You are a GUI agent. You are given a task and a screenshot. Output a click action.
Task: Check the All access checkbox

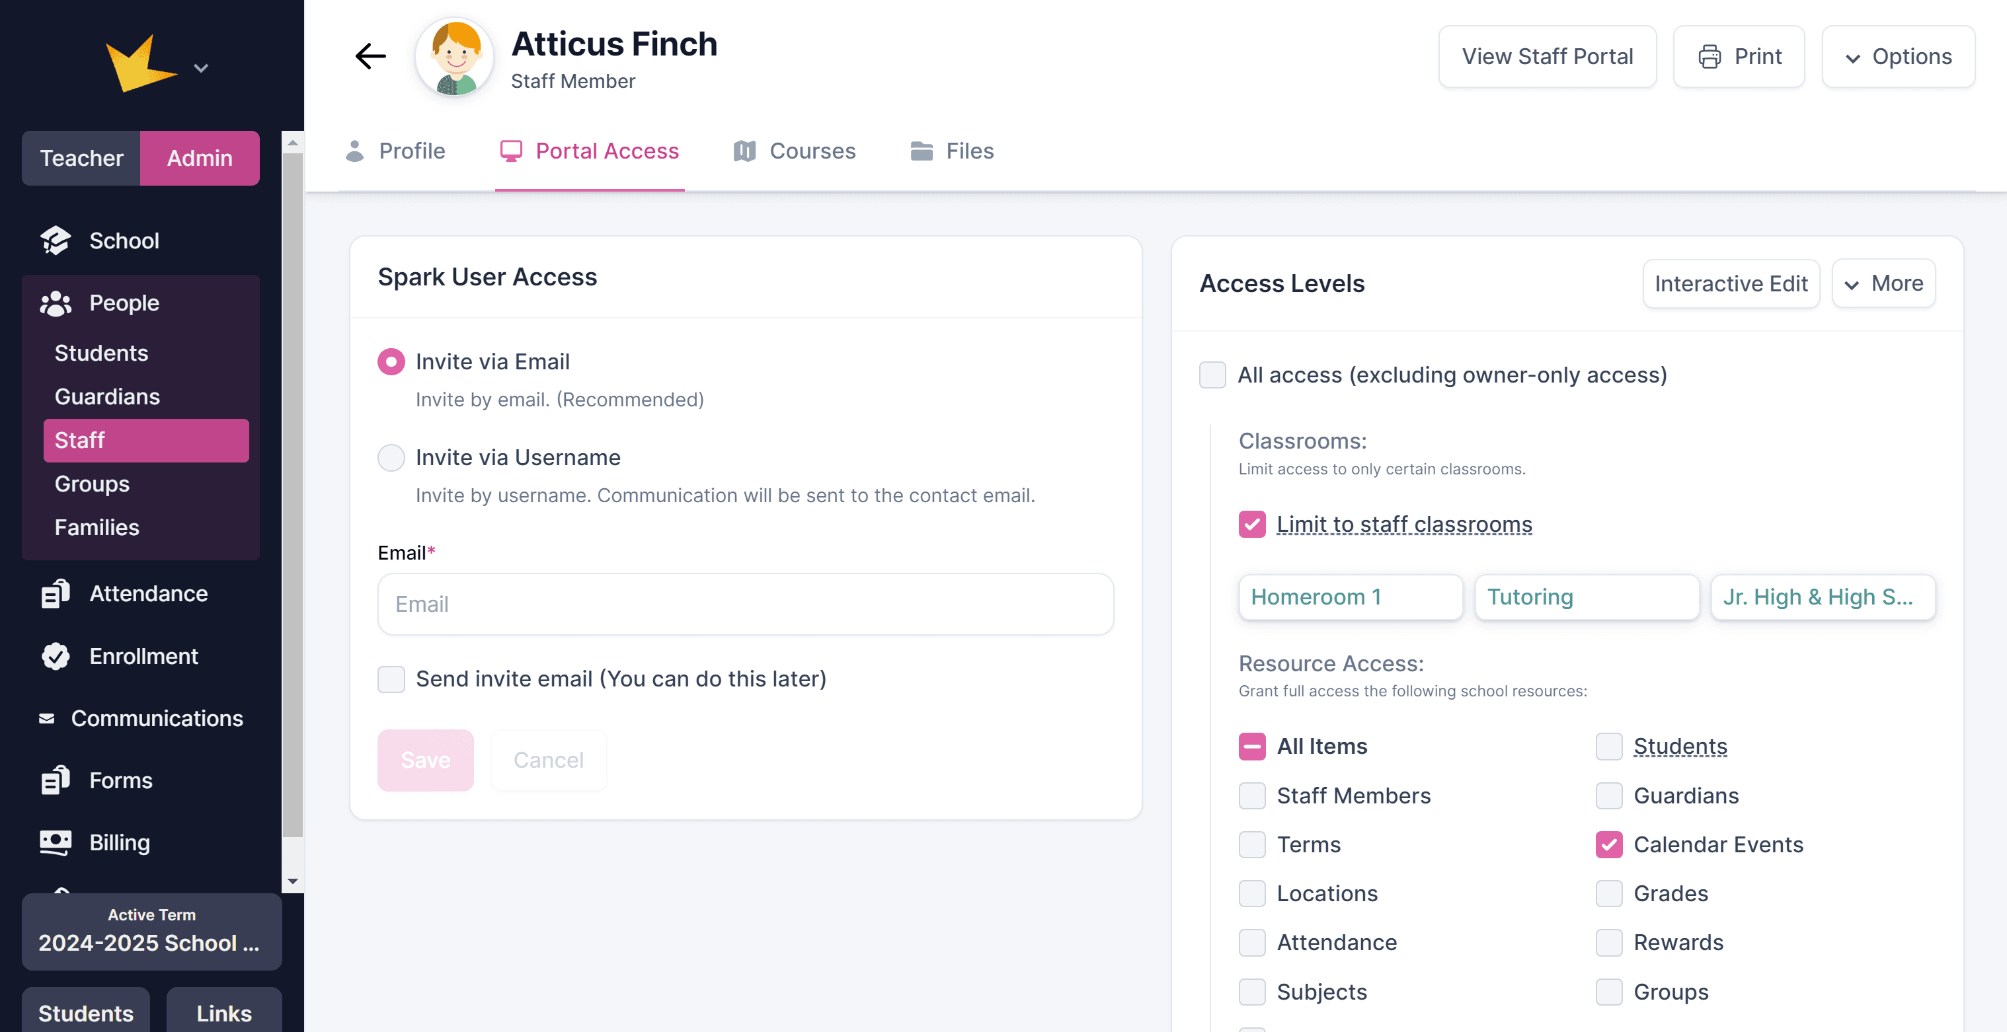1212,375
